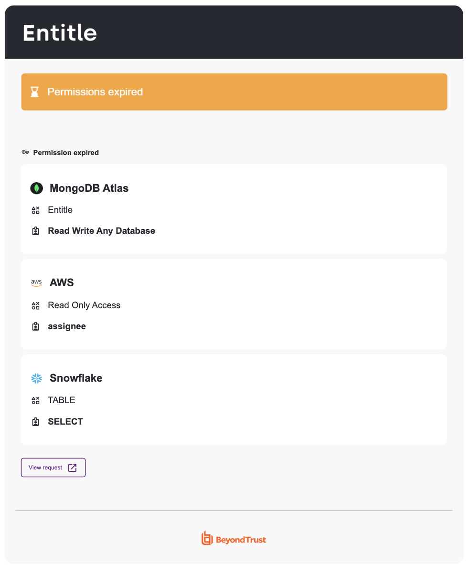Image resolution: width=468 pixels, height=583 pixels.
Task: Click the key icon beside Permission expired
Action: click(x=25, y=153)
